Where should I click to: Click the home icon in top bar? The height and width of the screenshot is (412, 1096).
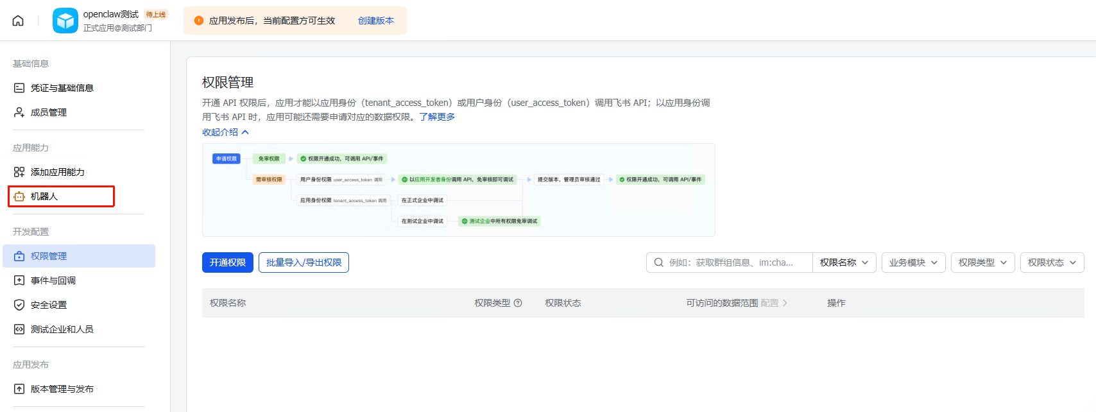pos(18,21)
